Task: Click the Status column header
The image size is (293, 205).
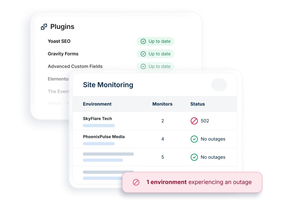Action: 197,104
